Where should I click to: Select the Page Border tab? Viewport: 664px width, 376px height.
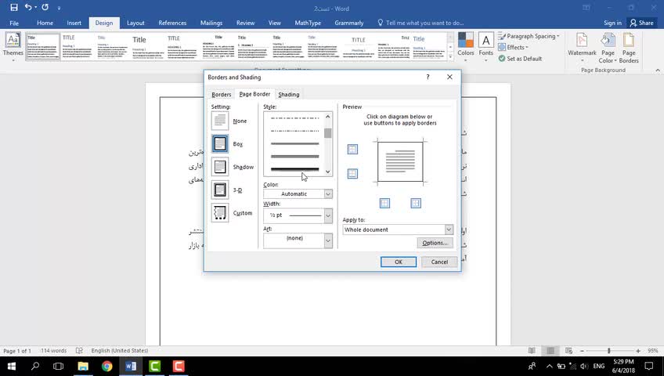click(x=254, y=94)
